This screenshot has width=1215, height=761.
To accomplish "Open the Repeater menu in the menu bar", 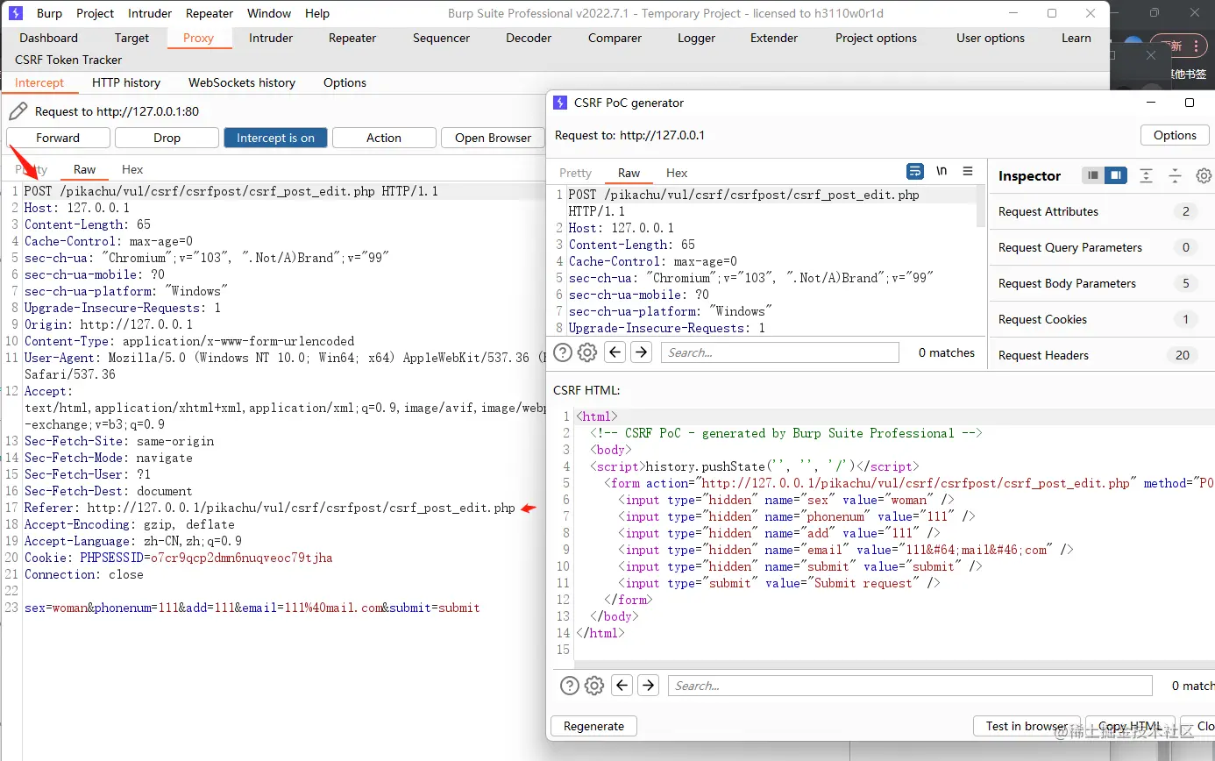I will point(210,13).
